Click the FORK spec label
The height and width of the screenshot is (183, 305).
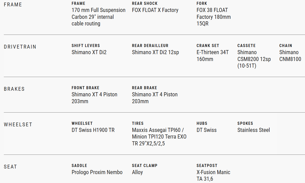click(x=202, y=4)
